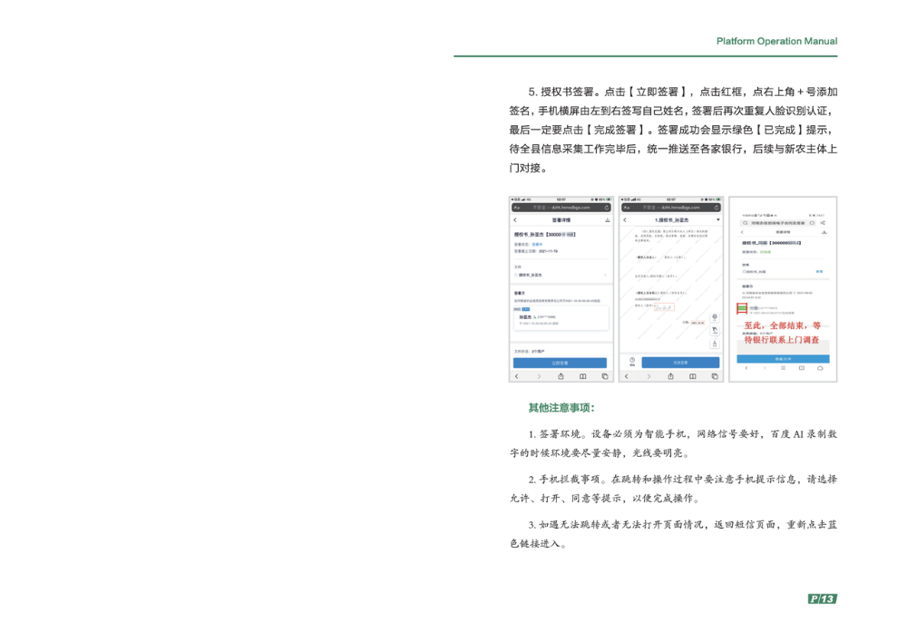Screen dimensions: 907x641
Task: Tap the middle handwriting tool icon in second phone
Action: [715, 329]
